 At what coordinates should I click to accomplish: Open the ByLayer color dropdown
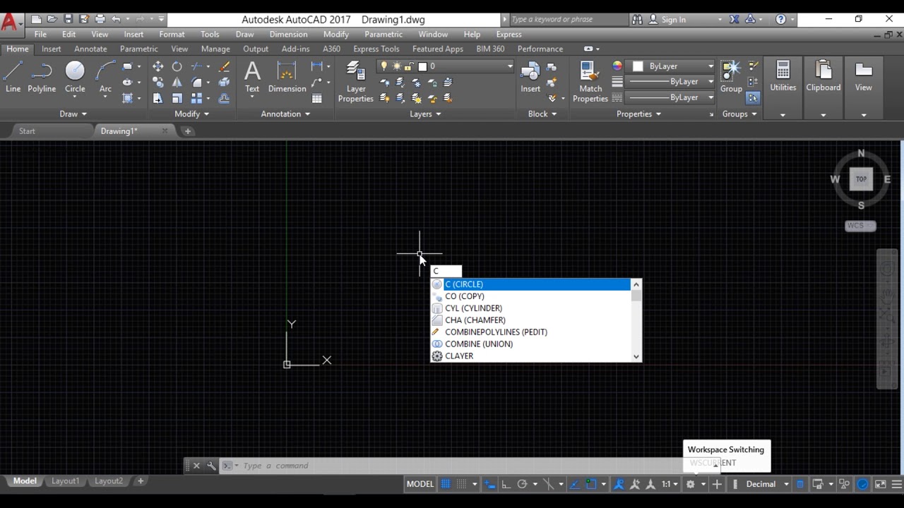(710, 66)
